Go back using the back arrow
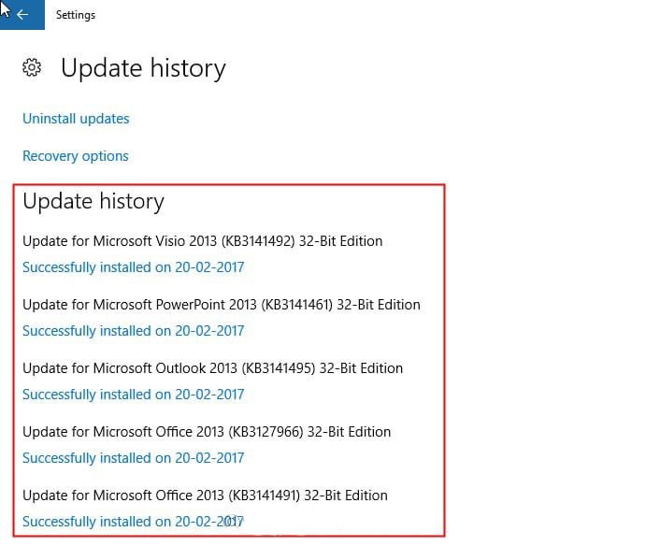Viewport: 646px width, 546px height. (22, 15)
